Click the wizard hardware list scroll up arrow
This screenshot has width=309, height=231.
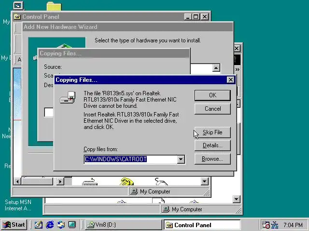(216, 68)
